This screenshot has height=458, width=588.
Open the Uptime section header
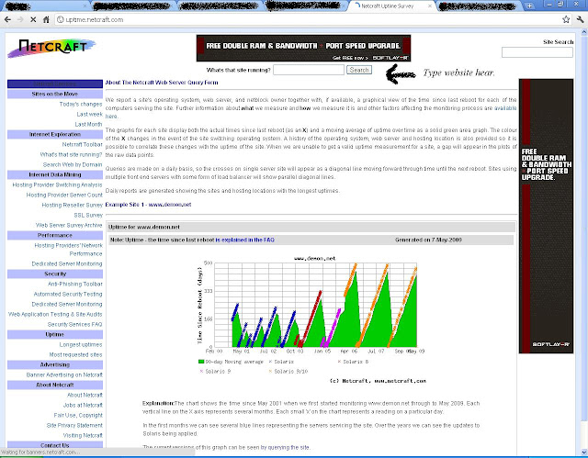55,335
